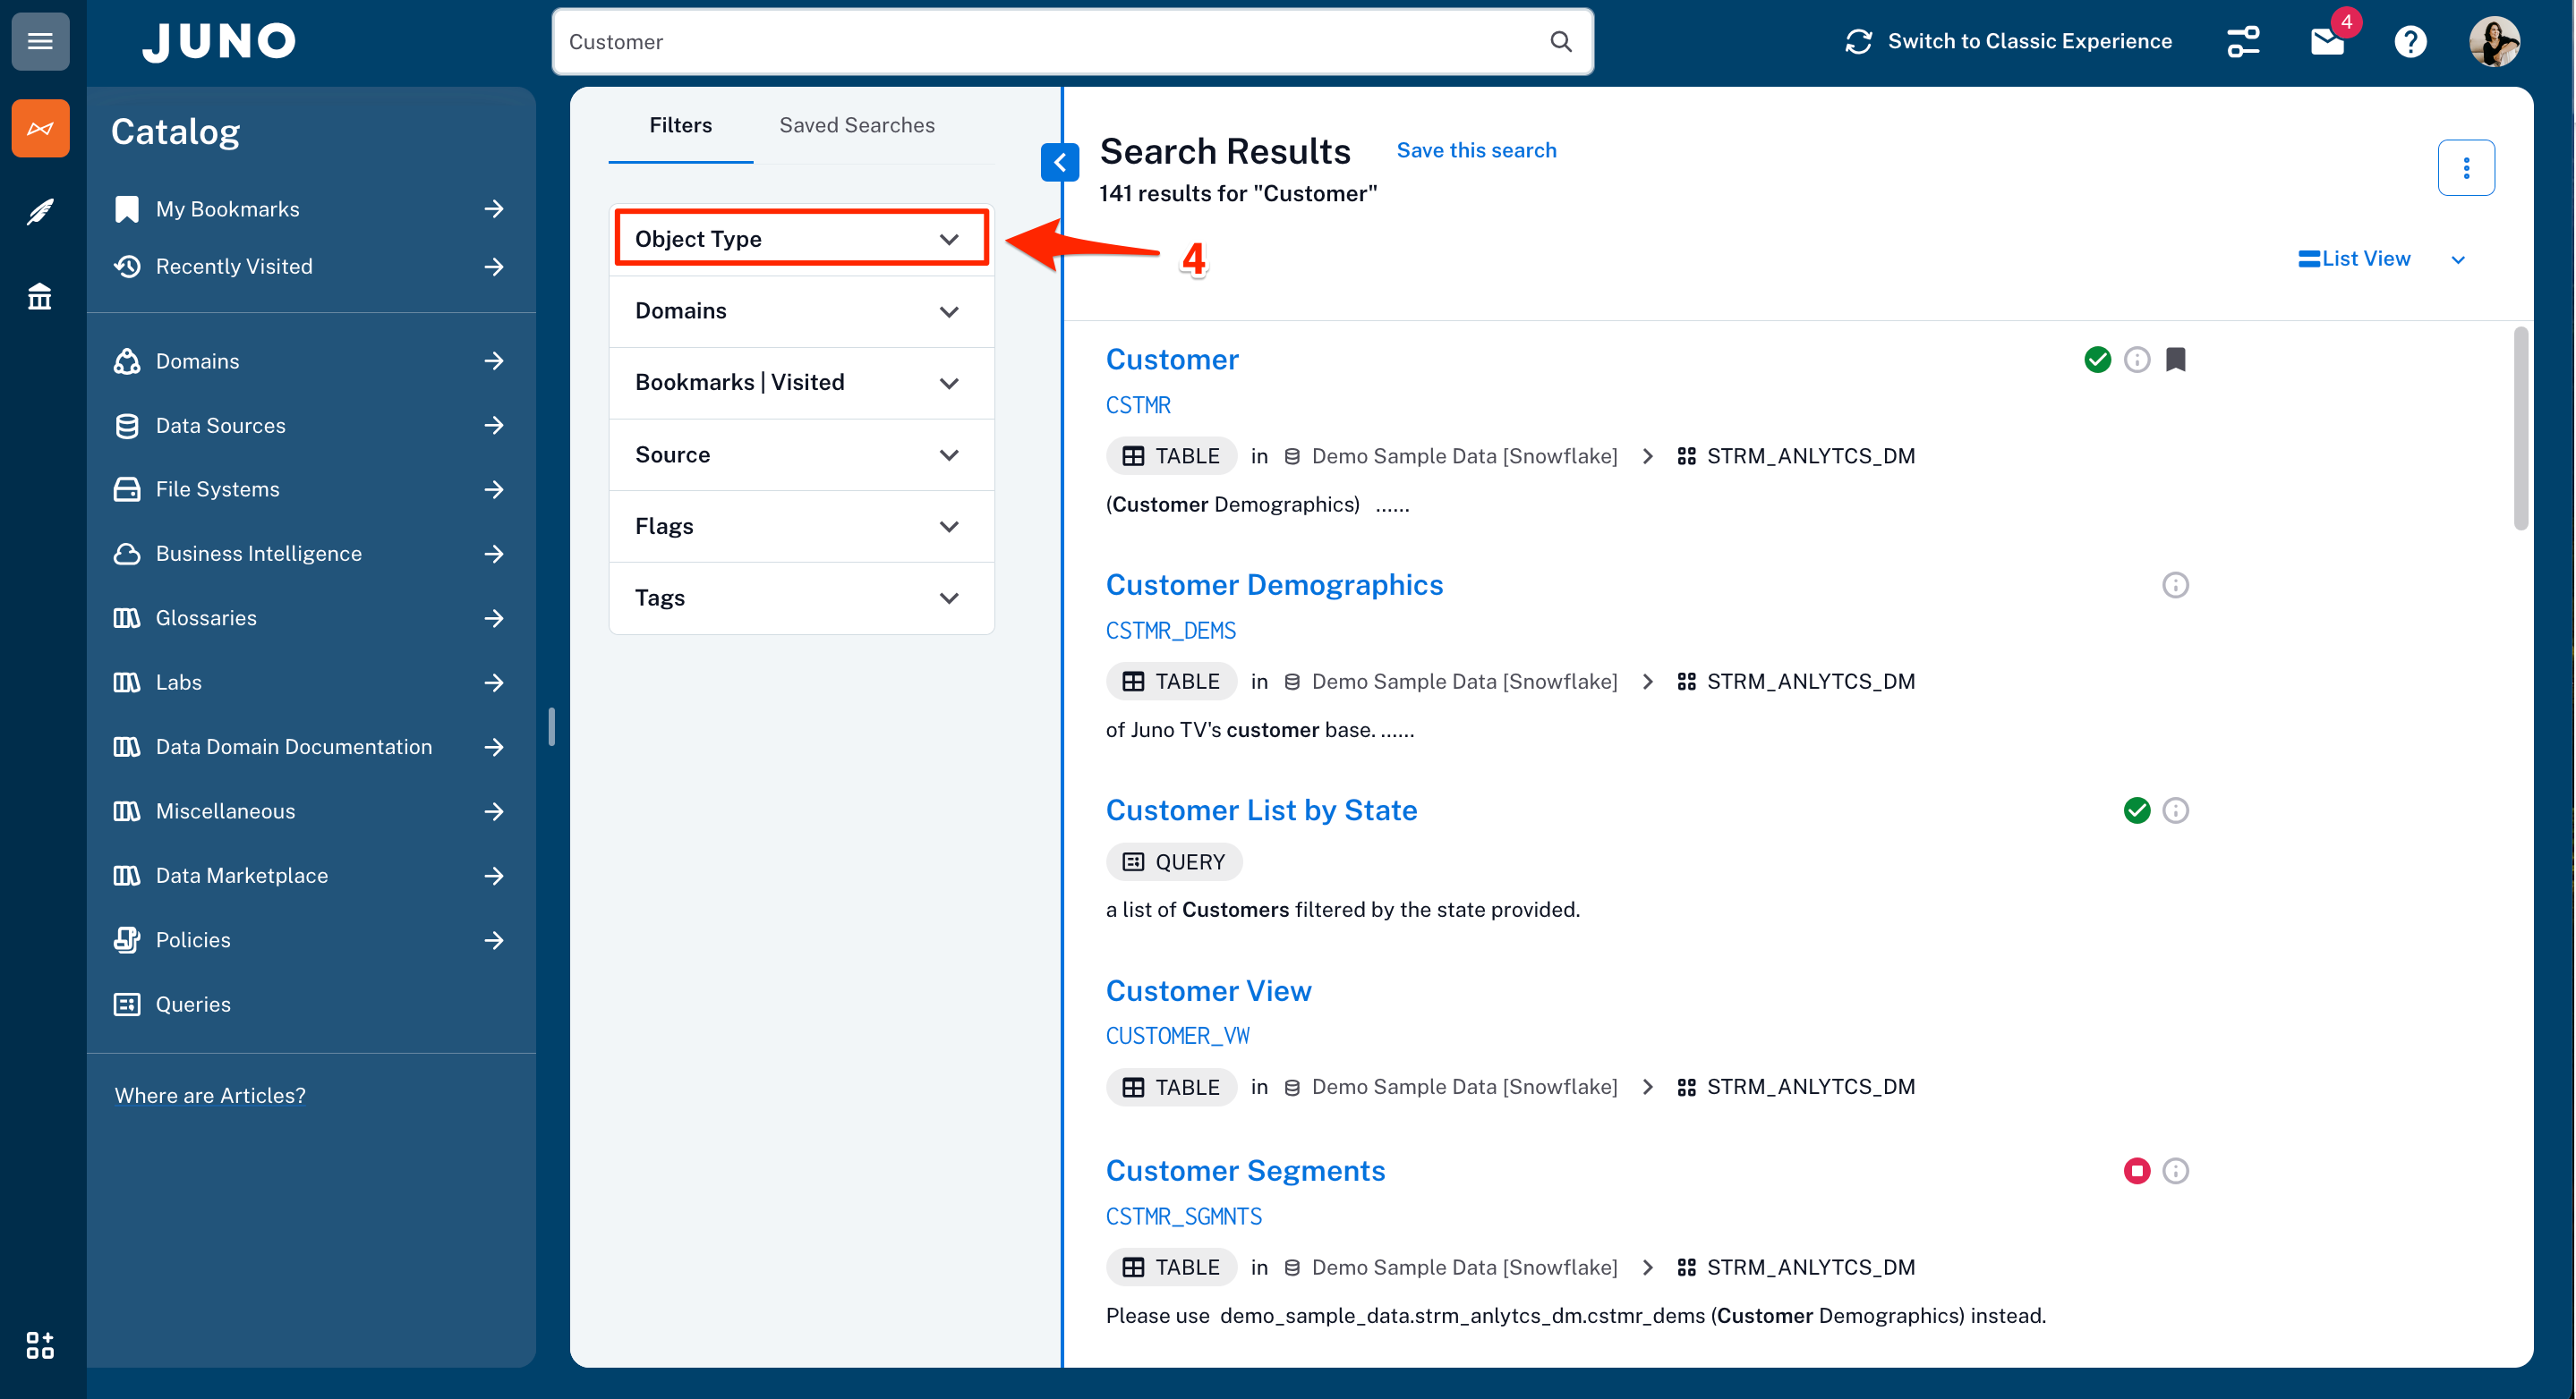Open the settings sliders icon in header
Viewport: 2576px width, 1399px height.
pos(2243,42)
